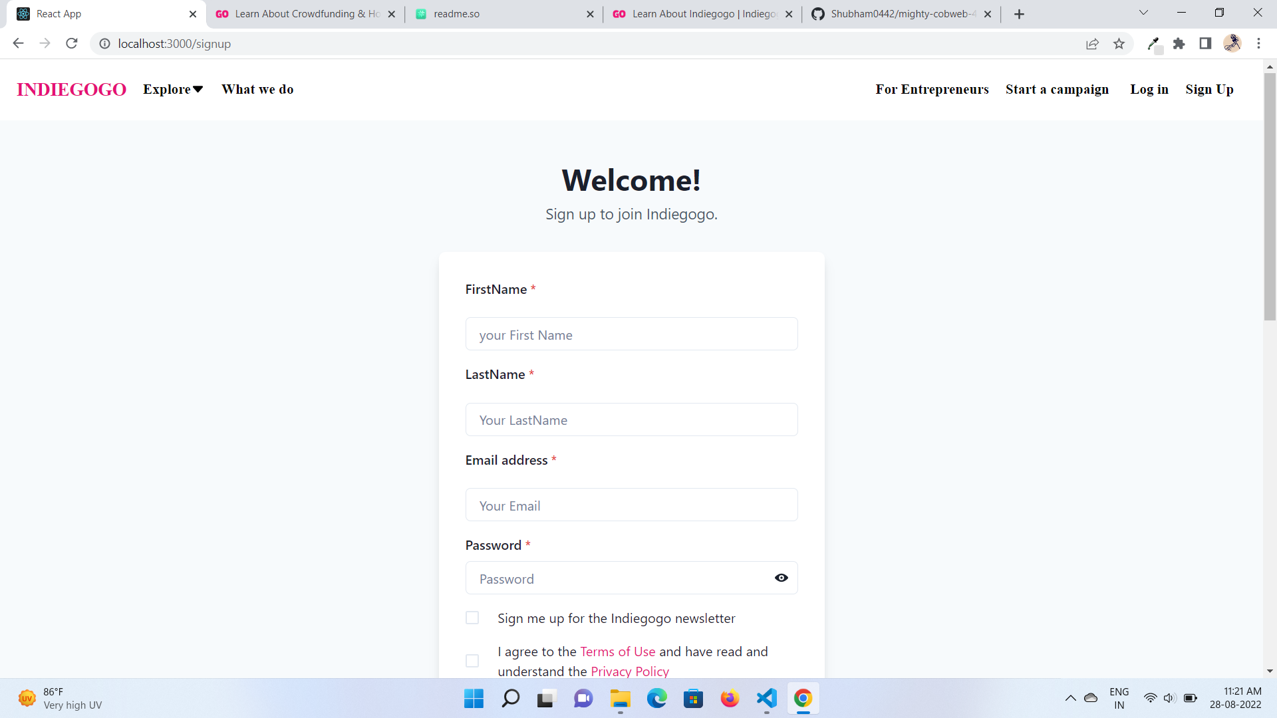Show password with the eye icon
The width and height of the screenshot is (1277, 718).
[x=781, y=578]
